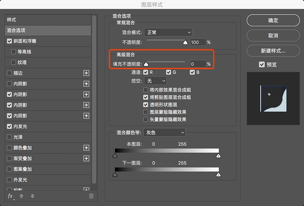Enable the 图案叠加 checkbox
Image resolution: width=304 pixels, height=206 pixels.
(x=9, y=169)
